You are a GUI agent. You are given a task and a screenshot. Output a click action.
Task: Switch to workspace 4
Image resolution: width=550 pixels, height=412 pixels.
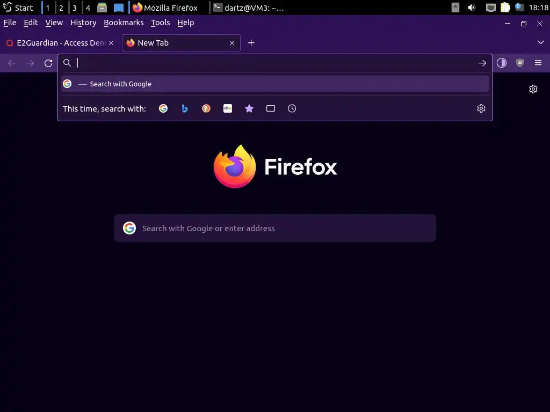[88, 8]
